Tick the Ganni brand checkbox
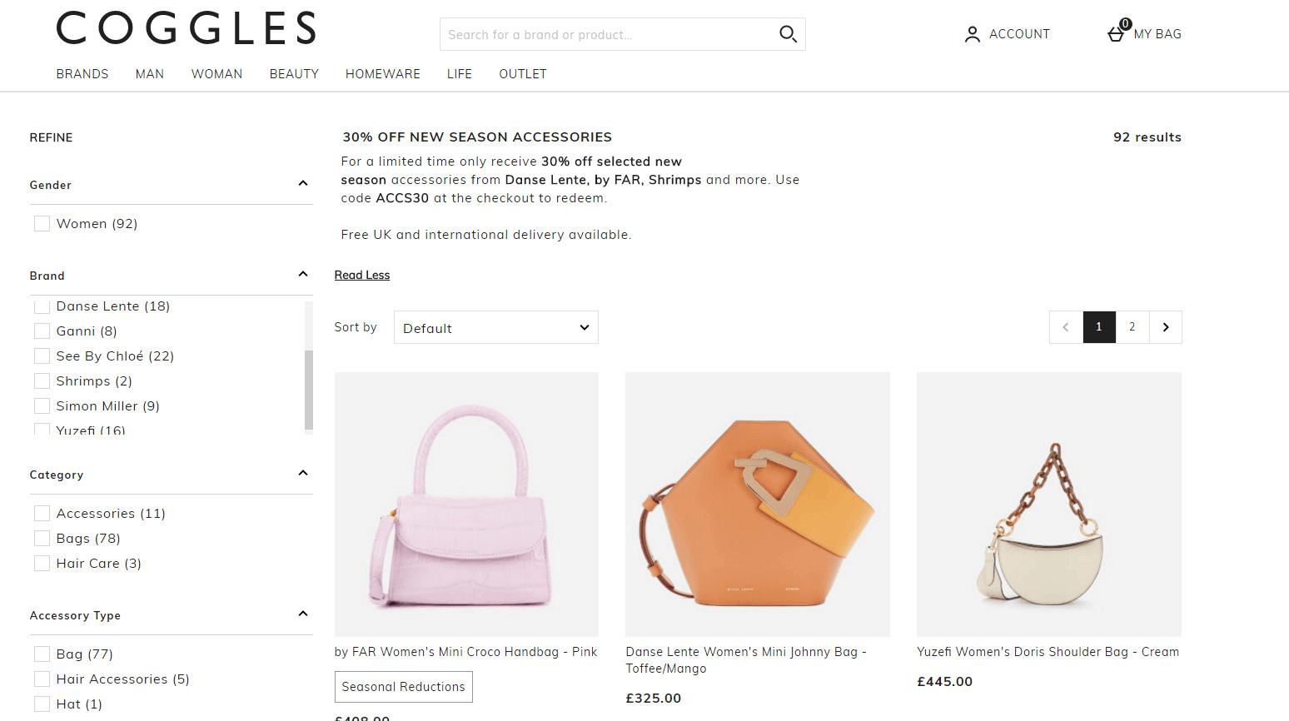1289x721 pixels. (x=42, y=331)
